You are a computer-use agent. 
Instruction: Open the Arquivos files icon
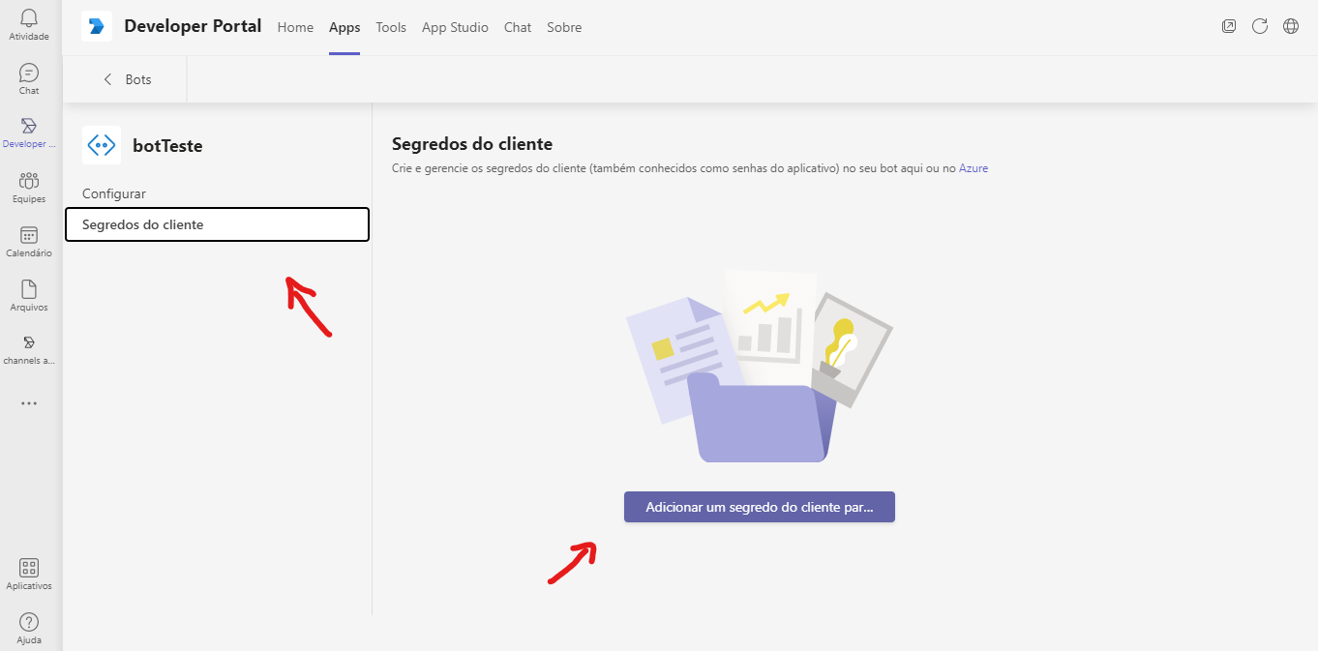pos(29,290)
